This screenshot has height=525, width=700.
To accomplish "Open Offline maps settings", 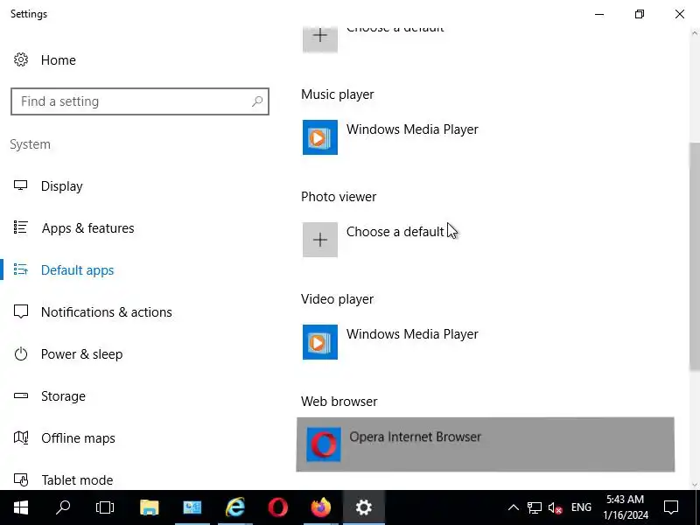I will pyautogui.click(x=78, y=438).
